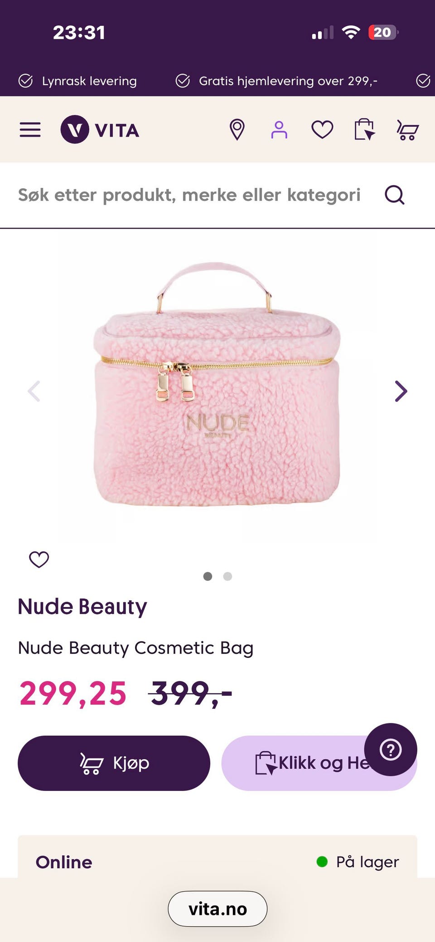Tap the Klikk og Hent button
Screen dimensions: 435x942
click(319, 763)
